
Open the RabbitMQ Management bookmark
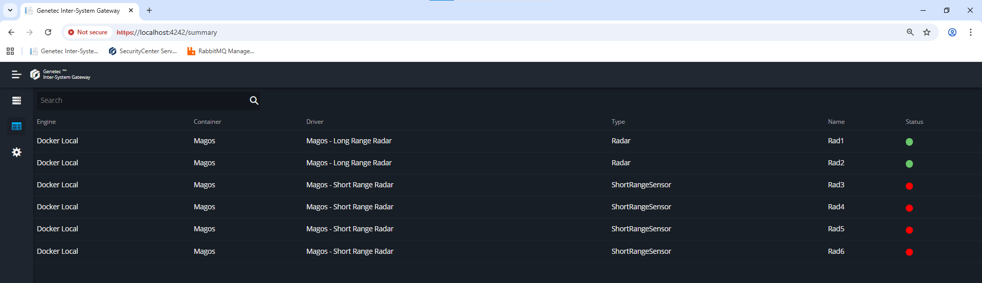(220, 51)
